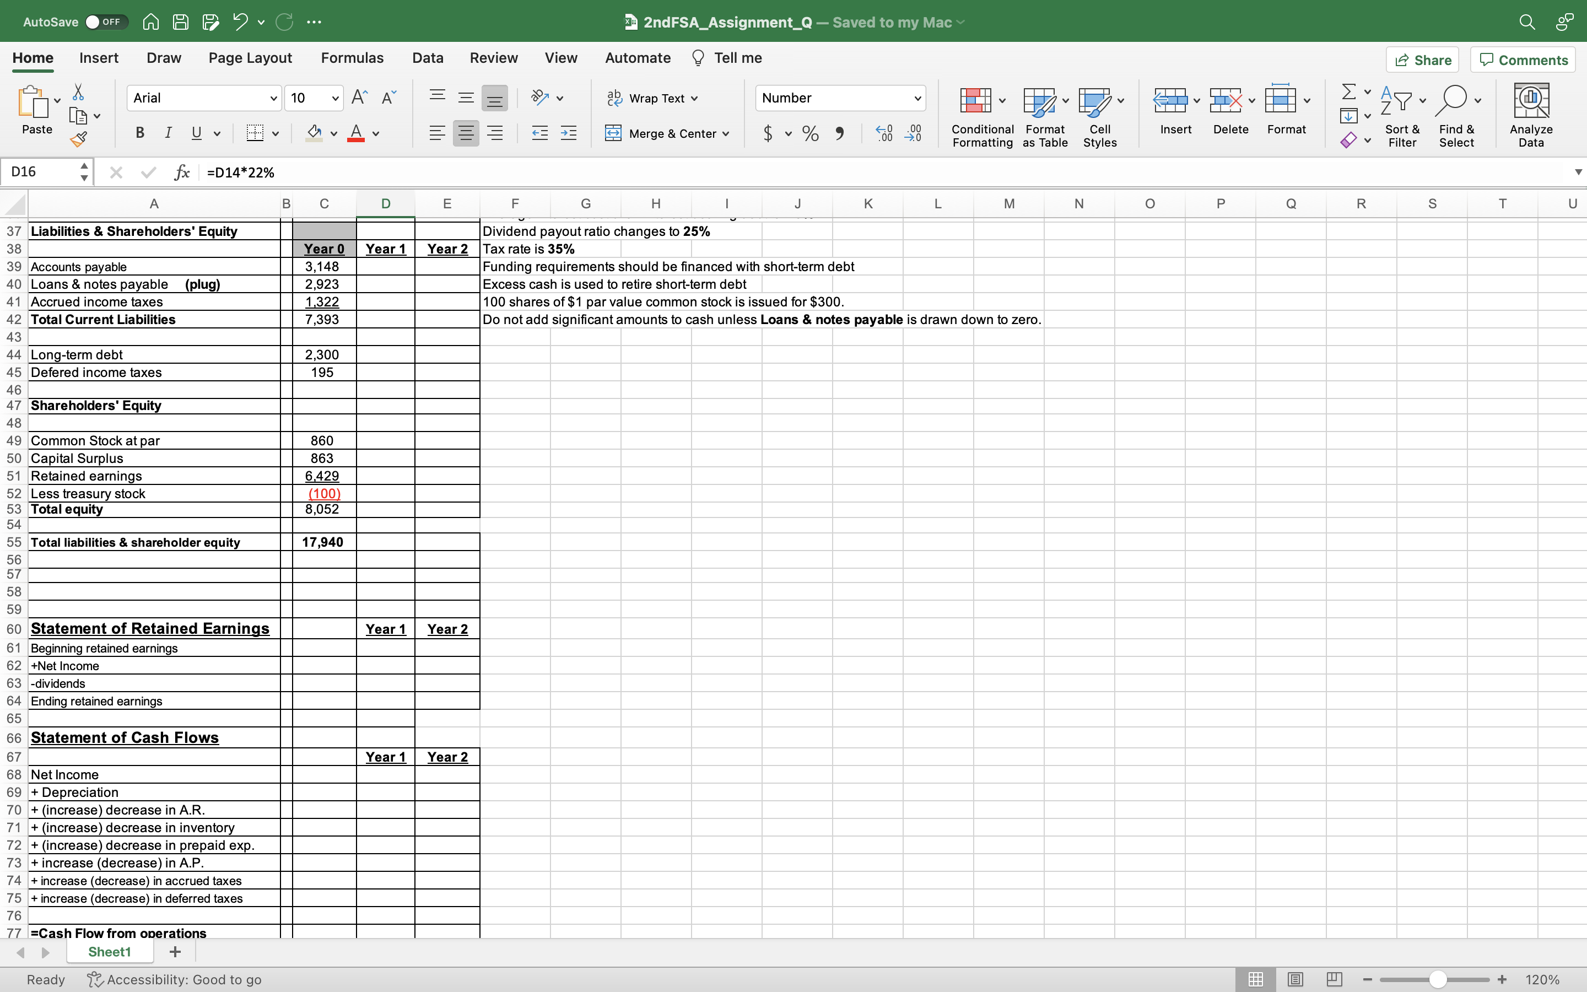Switch to Page Layout view in status bar
1587x992 pixels.
point(1294,979)
